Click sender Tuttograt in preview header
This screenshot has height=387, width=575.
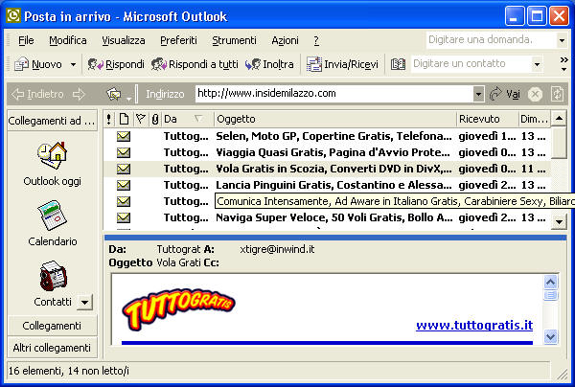tap(178, 249)
